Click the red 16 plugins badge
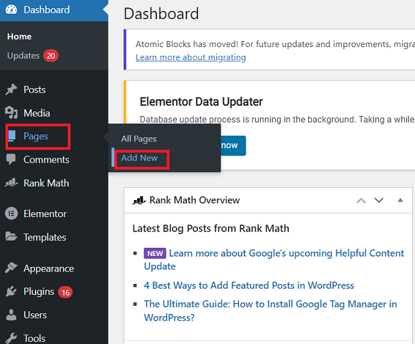 click(x=66, y=292)
